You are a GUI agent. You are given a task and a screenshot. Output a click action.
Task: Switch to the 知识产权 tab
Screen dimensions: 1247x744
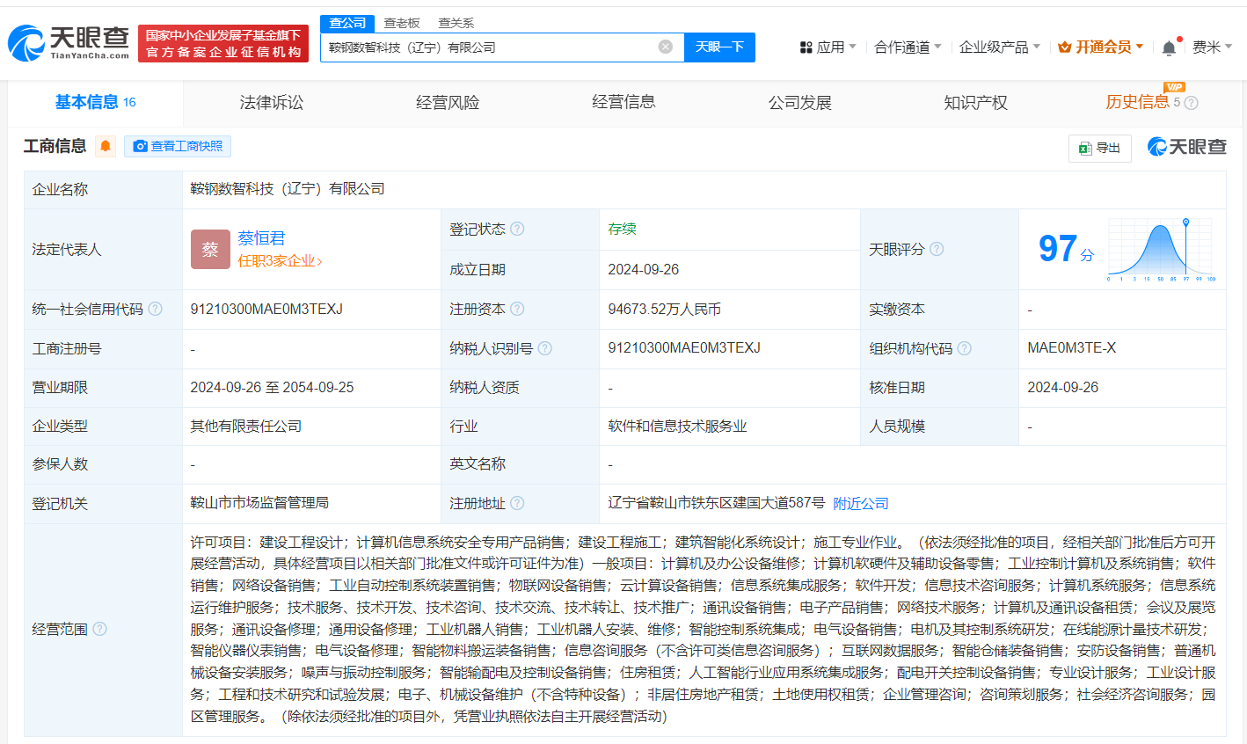(975, 103)
